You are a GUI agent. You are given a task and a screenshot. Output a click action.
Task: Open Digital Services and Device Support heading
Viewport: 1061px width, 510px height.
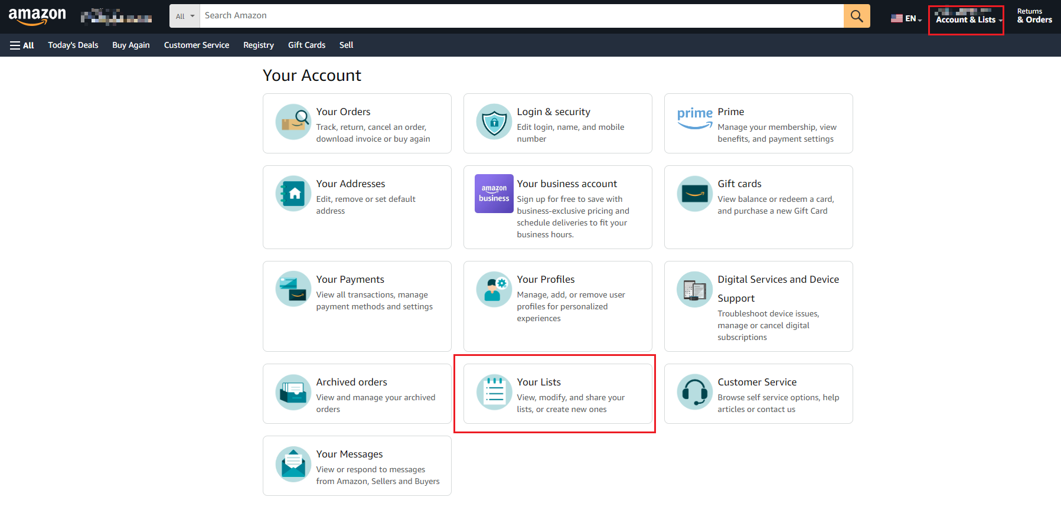coord(778,289)
